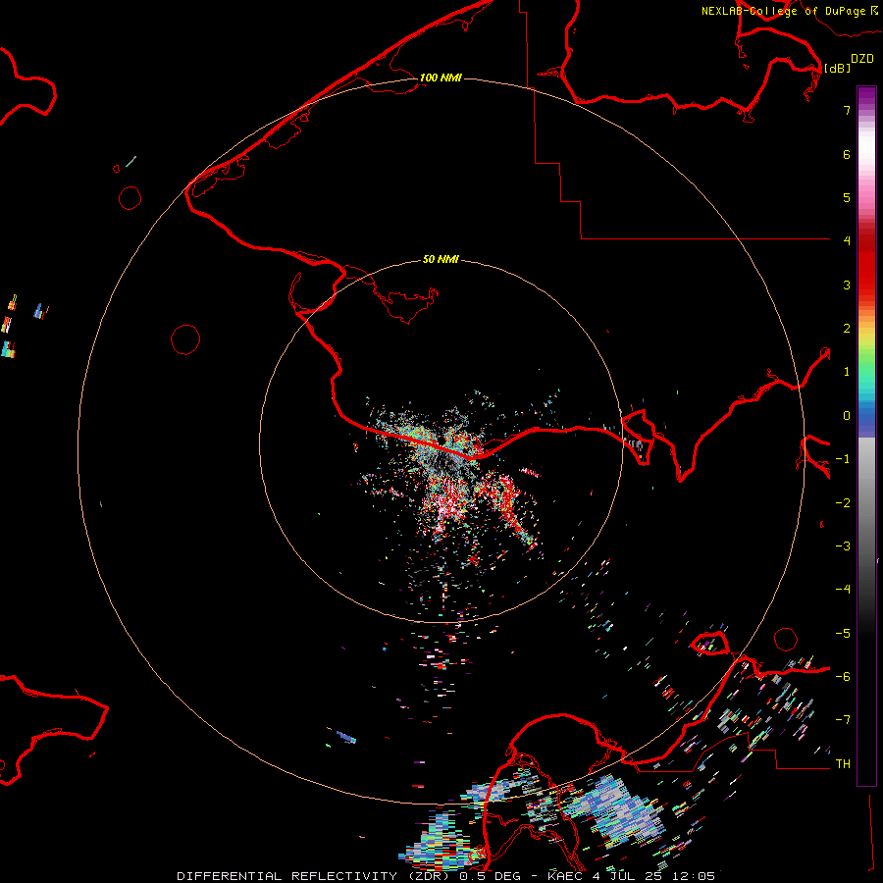Click the KAEC 4 JUL 25 12:05 timestamp

(631, 876)
